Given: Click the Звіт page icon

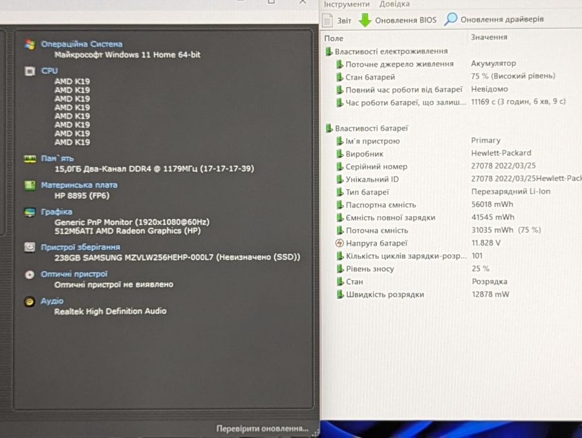Looking at the screenshot, I should click(327, 20).
